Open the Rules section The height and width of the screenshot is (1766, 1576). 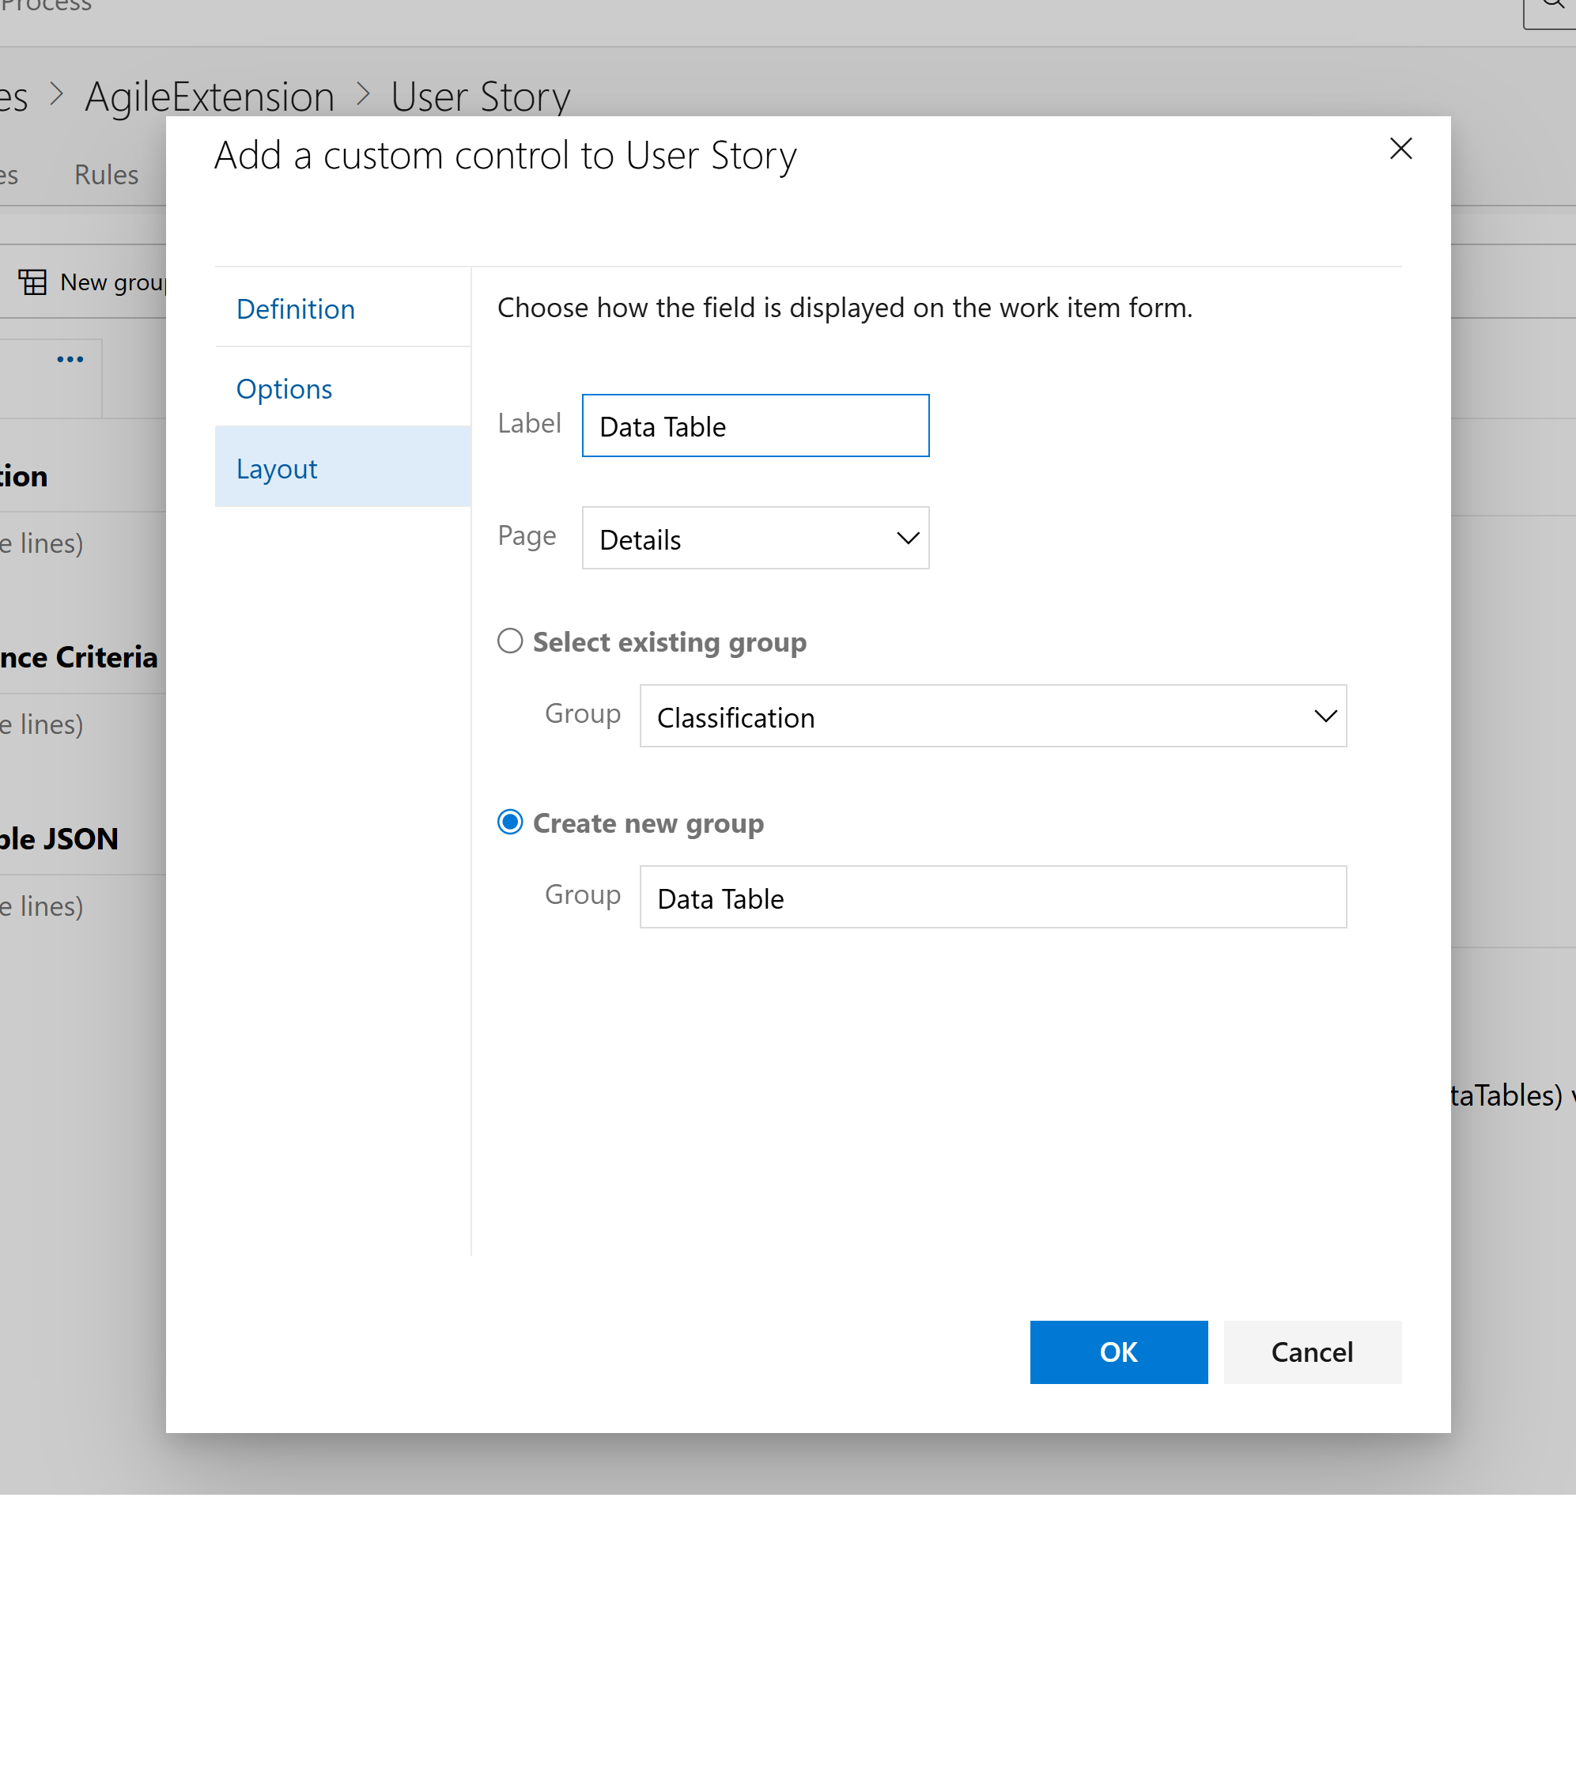coord(106,174)
